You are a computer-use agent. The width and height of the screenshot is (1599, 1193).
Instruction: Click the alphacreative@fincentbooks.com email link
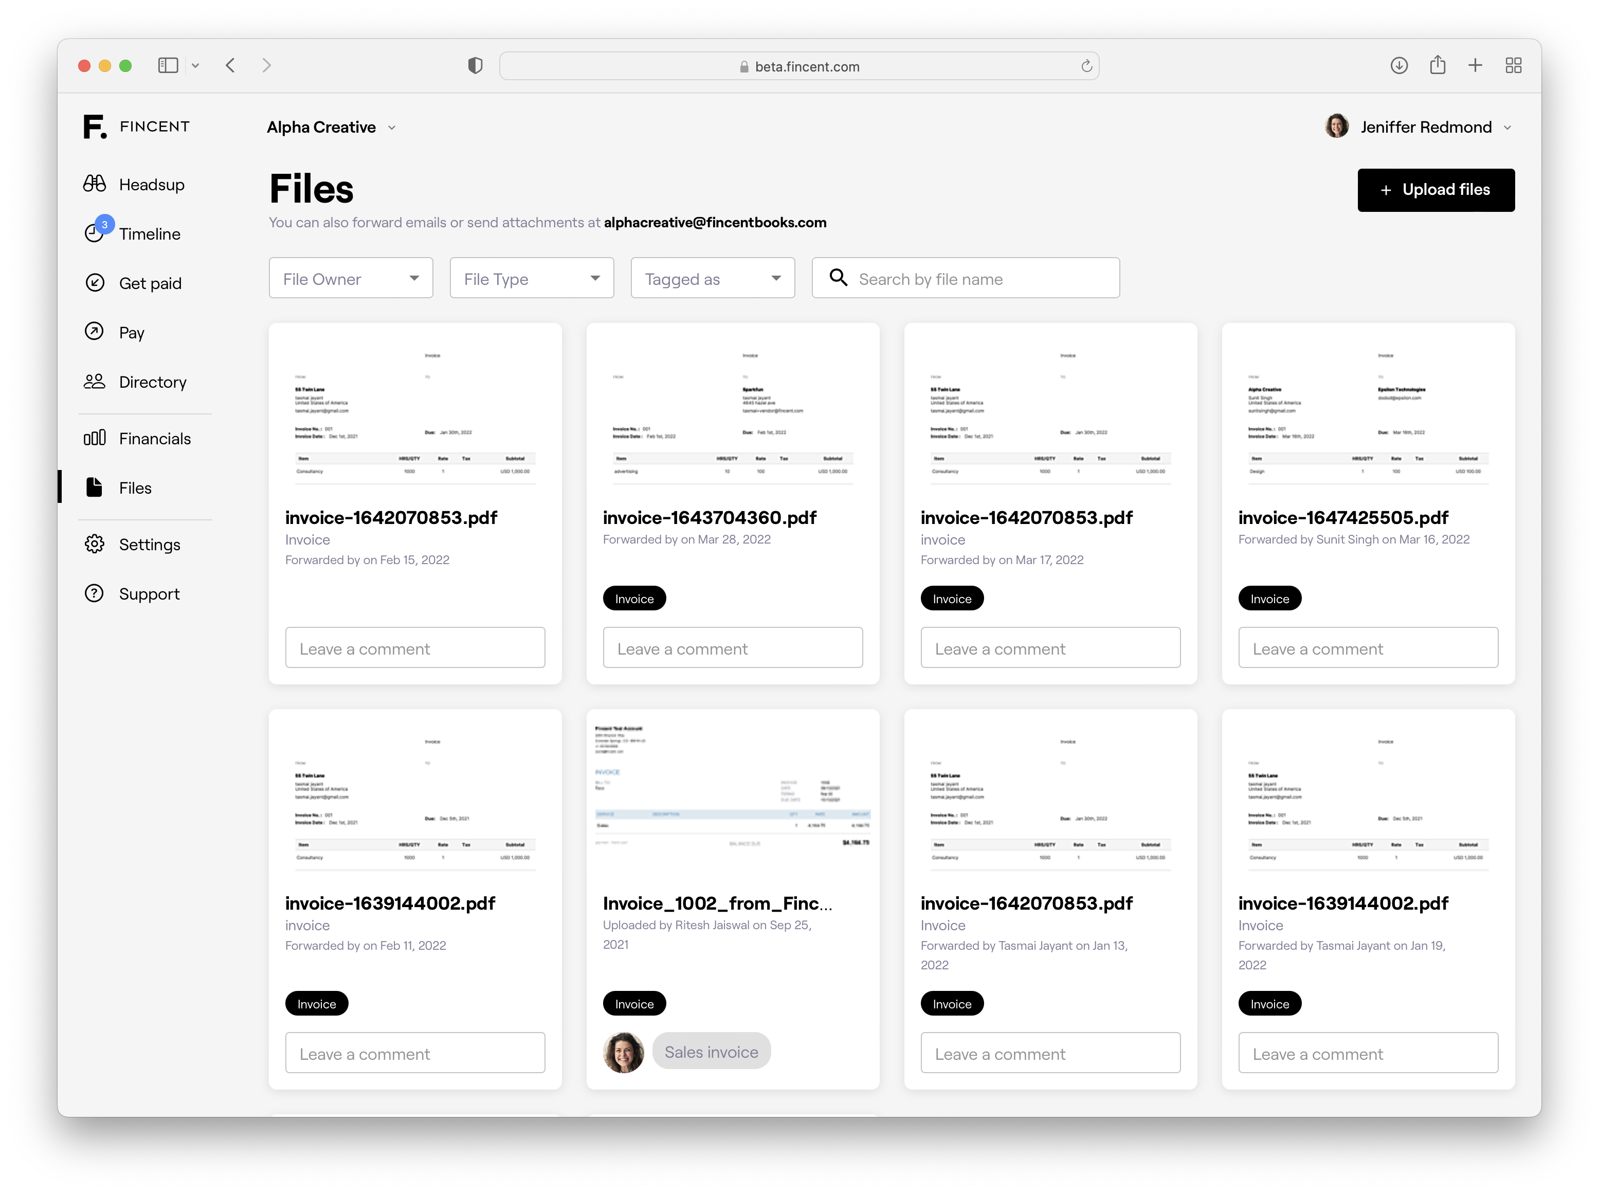tap(714, 223)
